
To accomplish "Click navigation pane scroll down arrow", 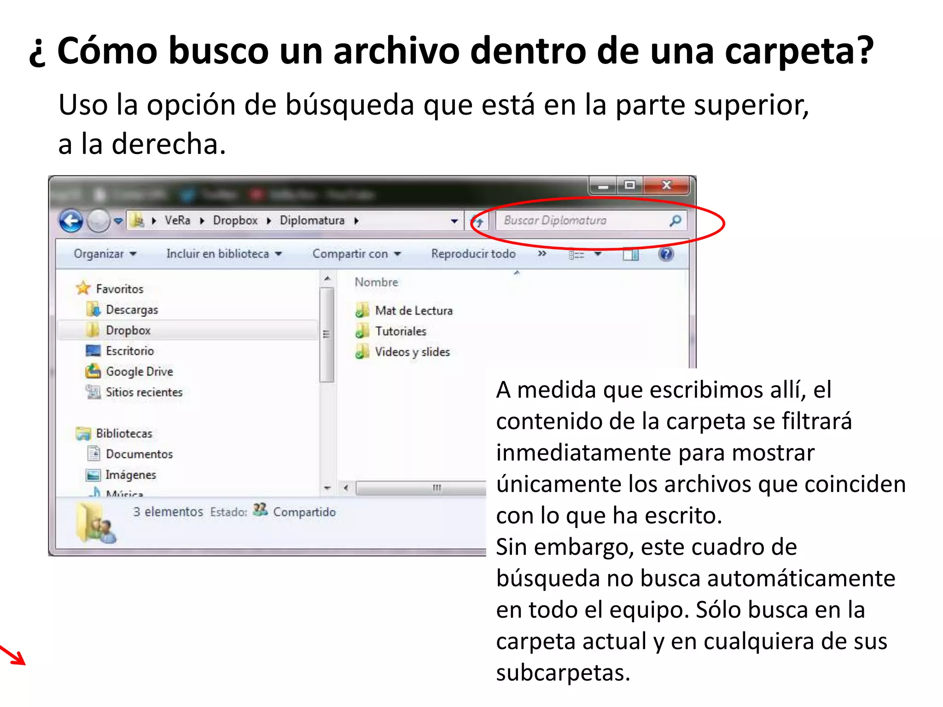I will point(327,488).
